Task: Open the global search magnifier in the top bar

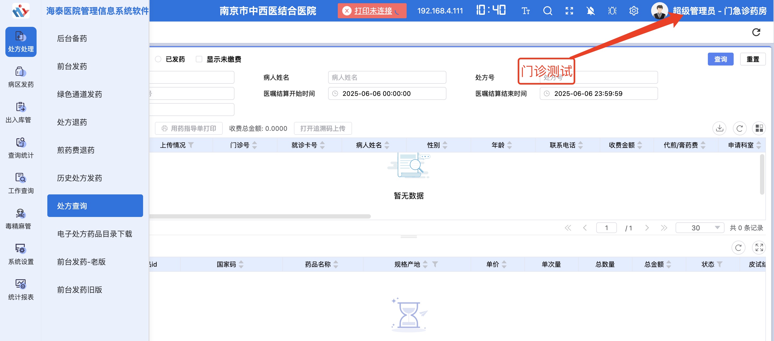Action: (x=548, y=11)
